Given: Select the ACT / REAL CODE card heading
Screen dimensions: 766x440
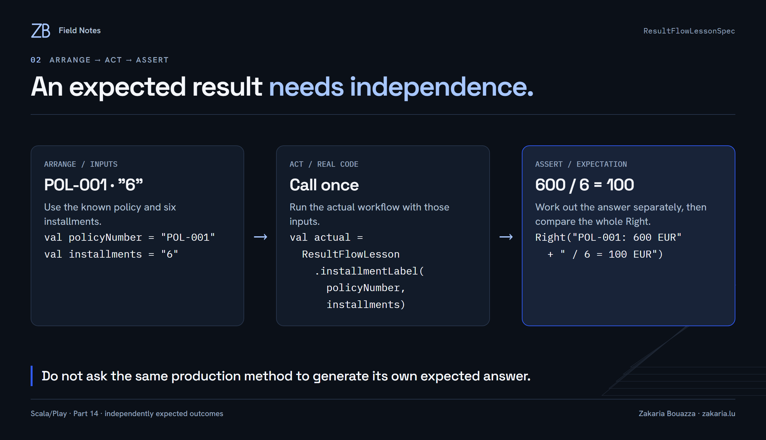Looking at the screenshot, I should pos(324,164).
